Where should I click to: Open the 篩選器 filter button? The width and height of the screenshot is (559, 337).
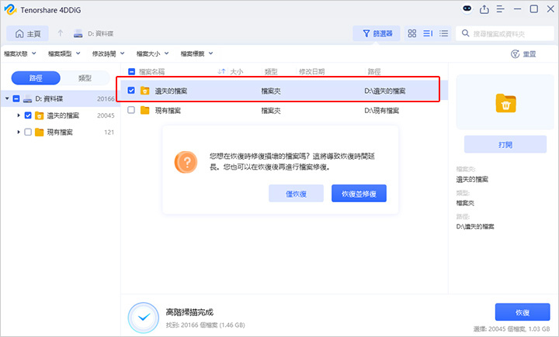pyautogui.click(x=377, y=33)
